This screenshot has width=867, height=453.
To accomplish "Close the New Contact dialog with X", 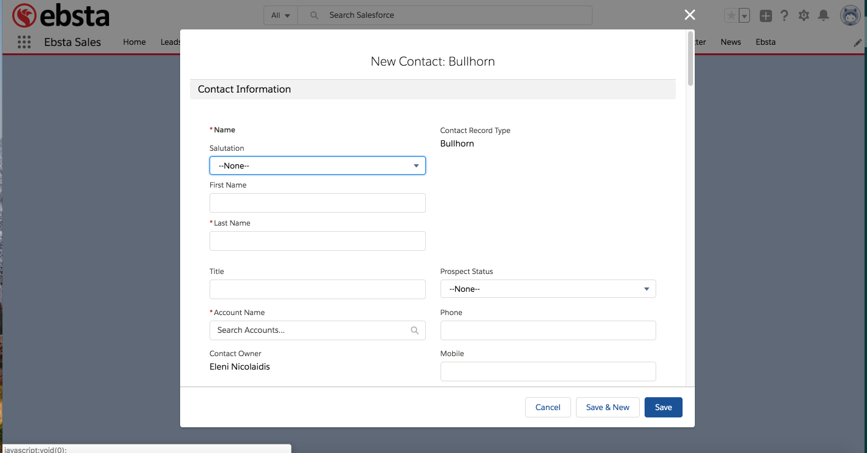I will (x=690, y=15).
